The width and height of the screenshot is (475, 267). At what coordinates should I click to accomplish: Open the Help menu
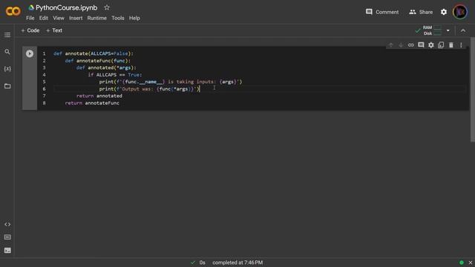(x=134, y=18)
